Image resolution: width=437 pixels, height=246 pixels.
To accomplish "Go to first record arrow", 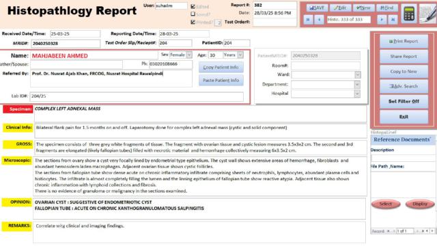I will [x=308, y=20].
